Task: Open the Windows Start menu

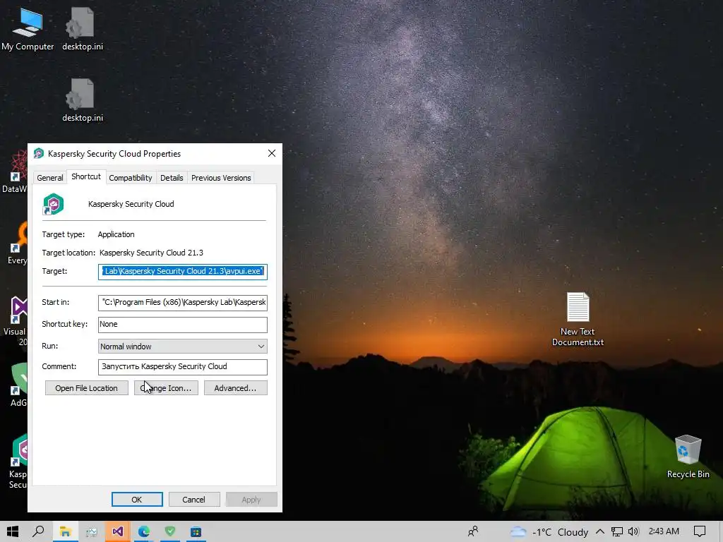Action: pos(13,531)
